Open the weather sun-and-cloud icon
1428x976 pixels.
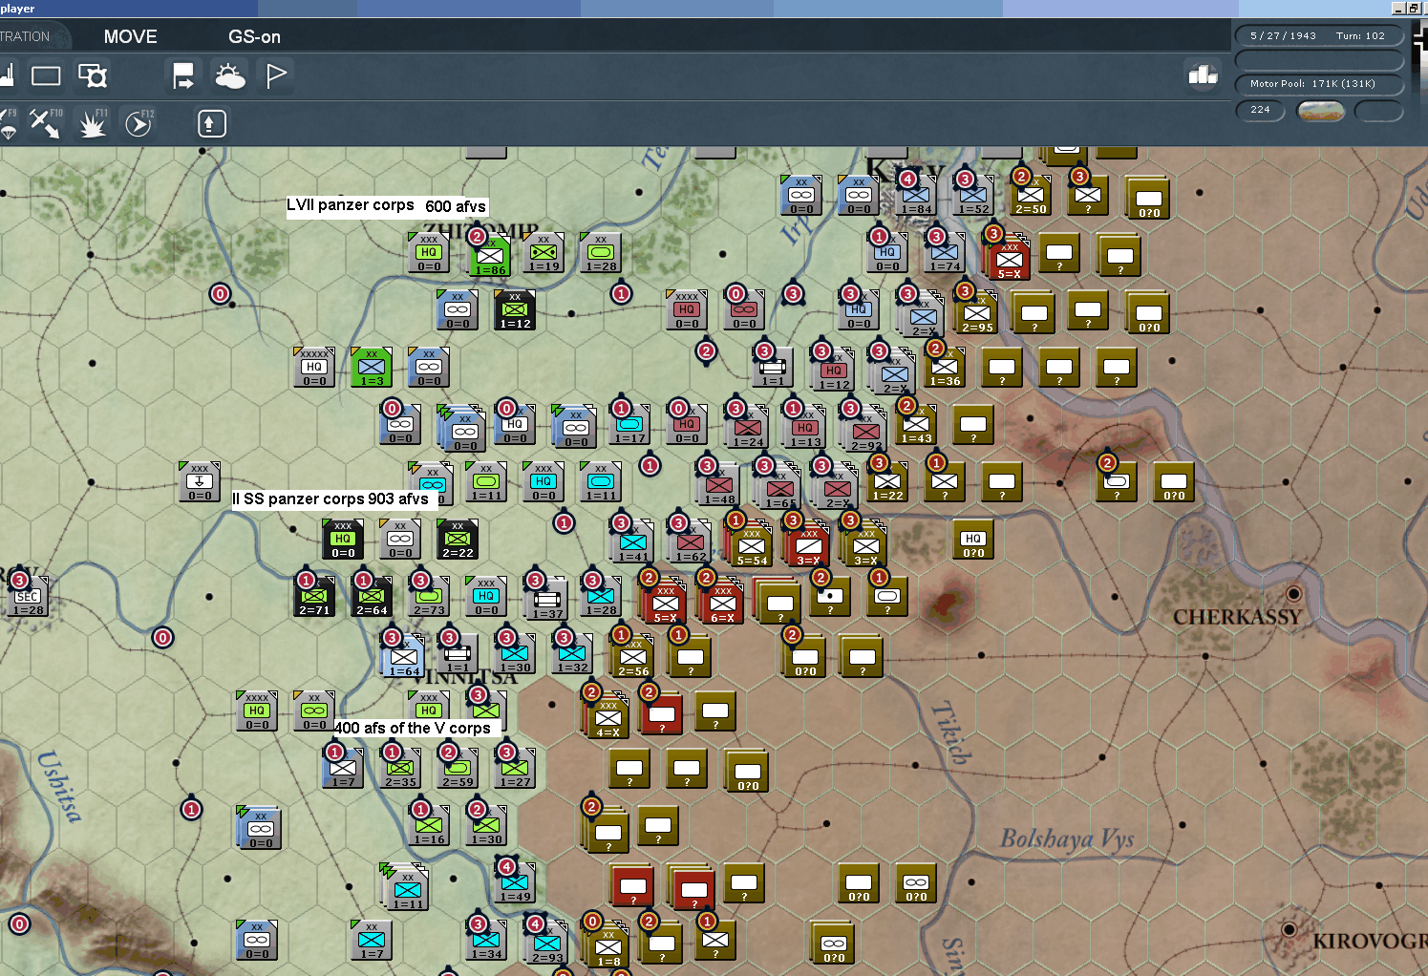pyautogui.click(x=230, y=75)
